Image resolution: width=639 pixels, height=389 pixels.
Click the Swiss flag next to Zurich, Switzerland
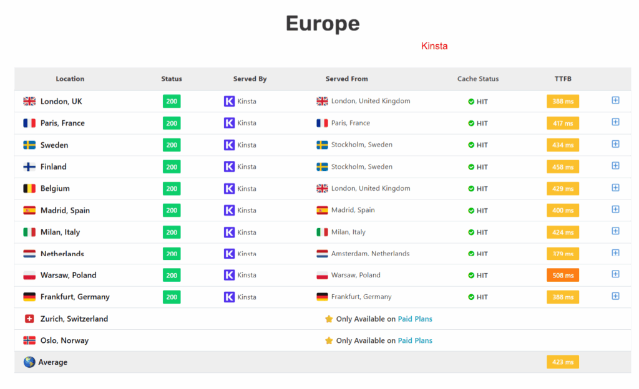tap(29, 319)
